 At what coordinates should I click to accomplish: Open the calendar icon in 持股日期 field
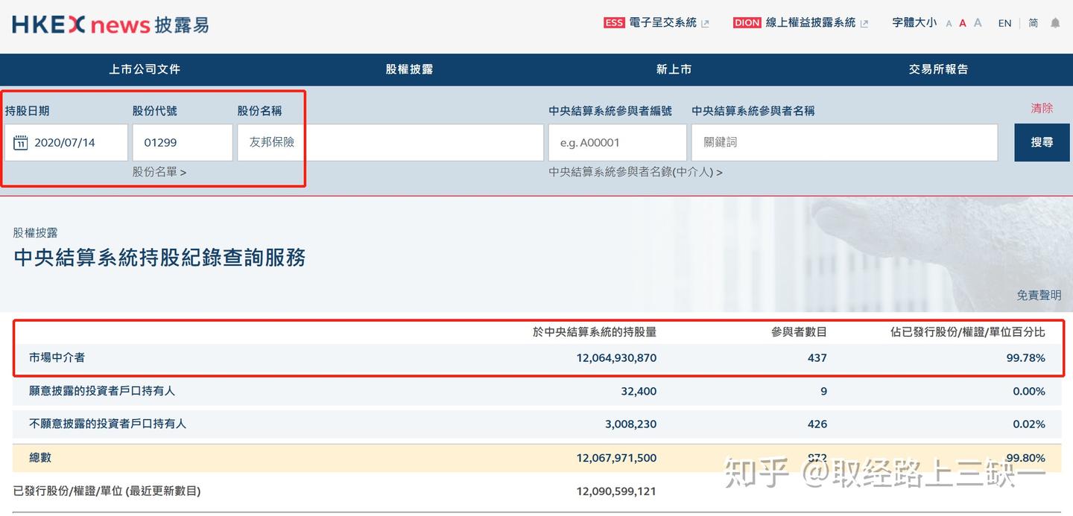click(21, 142)
